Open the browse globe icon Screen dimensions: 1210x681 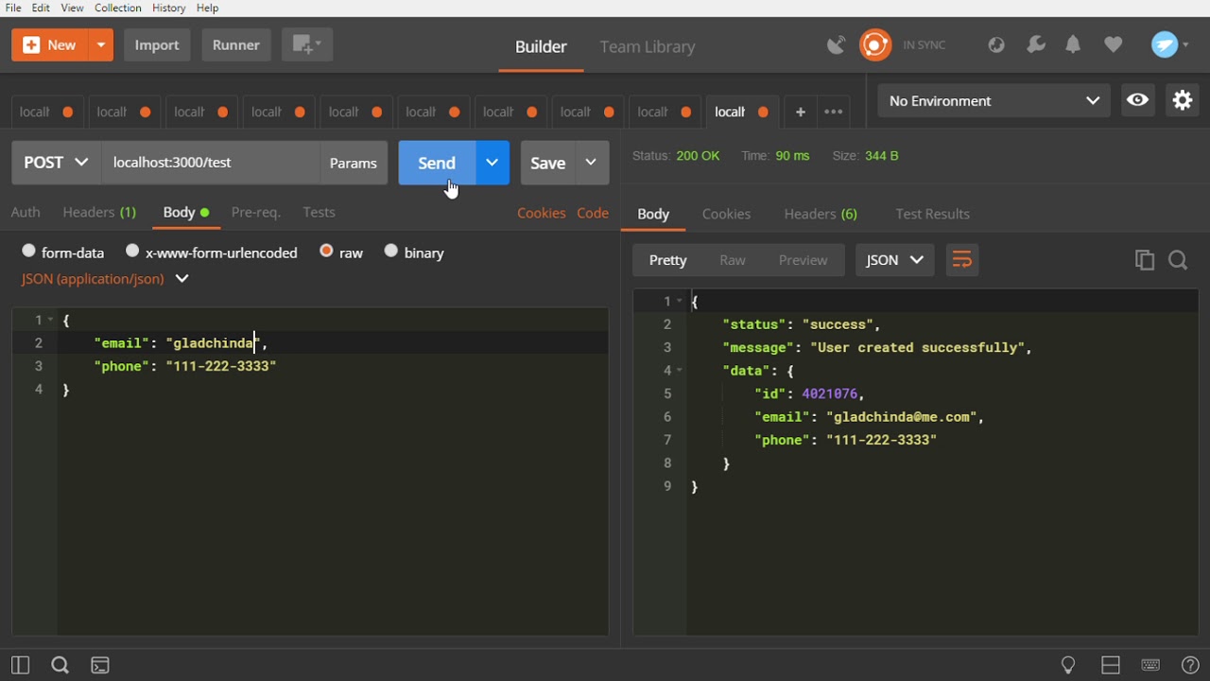pos(996,44)
